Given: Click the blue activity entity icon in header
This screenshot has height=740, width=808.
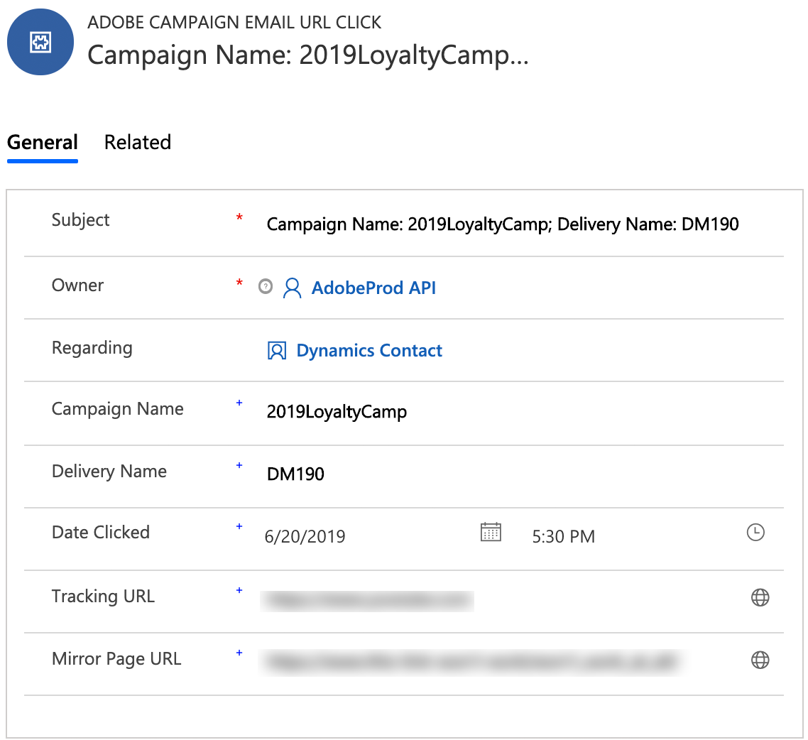Looking at the screenshot, I should (40, 42).
